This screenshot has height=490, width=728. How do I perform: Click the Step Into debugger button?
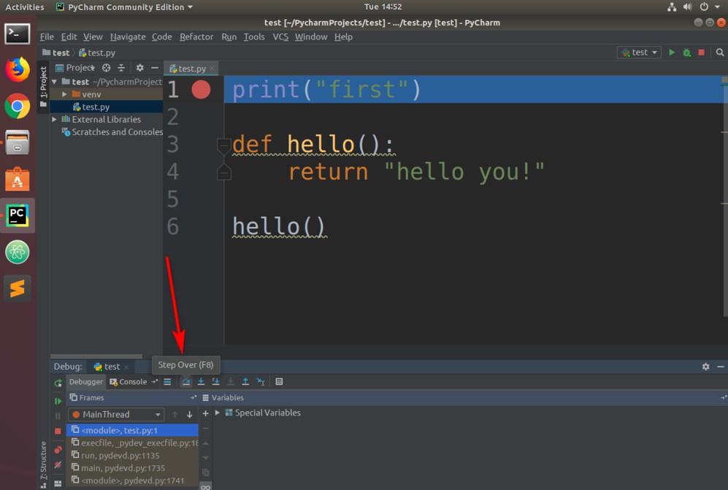(x=201, y=382)
